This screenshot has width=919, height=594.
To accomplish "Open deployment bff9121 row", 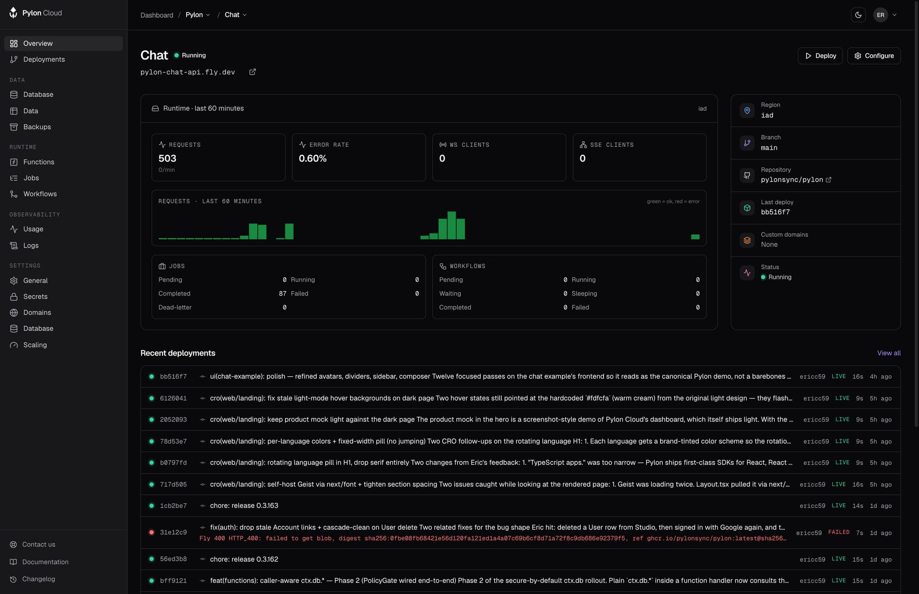I will [x=520, y=581].
